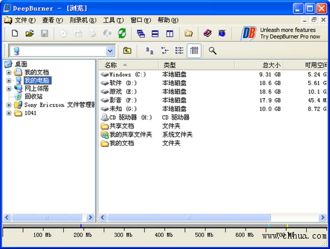Tile windows horizontally icon
Viewport: 330px width, 249px height.
click(x=155, y=34)
